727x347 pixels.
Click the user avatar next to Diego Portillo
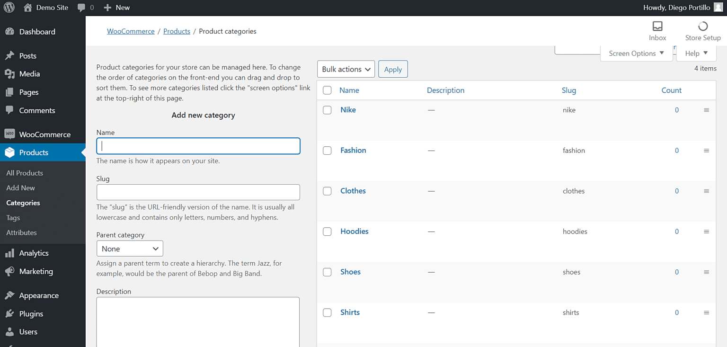(718, 8)
